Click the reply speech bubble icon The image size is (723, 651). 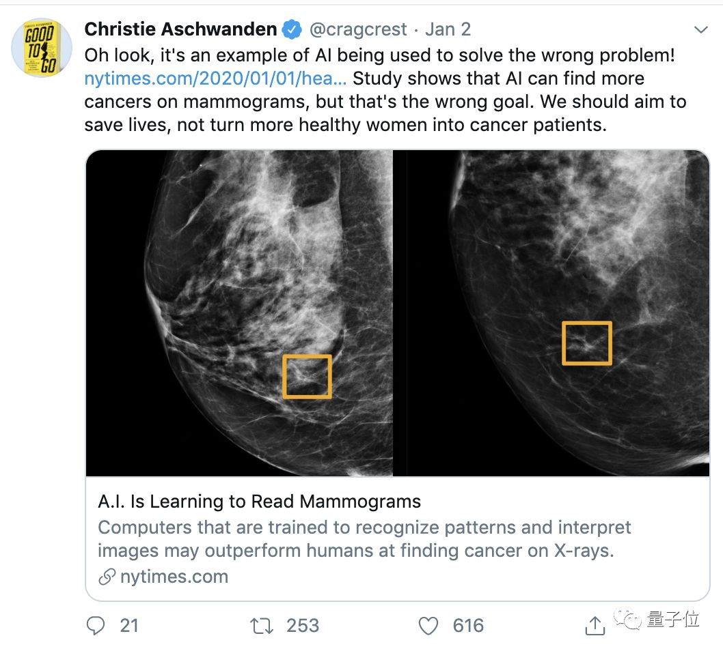click(96, 625)
